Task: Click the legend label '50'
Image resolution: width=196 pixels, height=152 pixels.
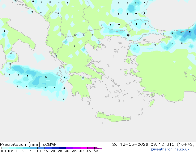Action: [x=96, y=151]
